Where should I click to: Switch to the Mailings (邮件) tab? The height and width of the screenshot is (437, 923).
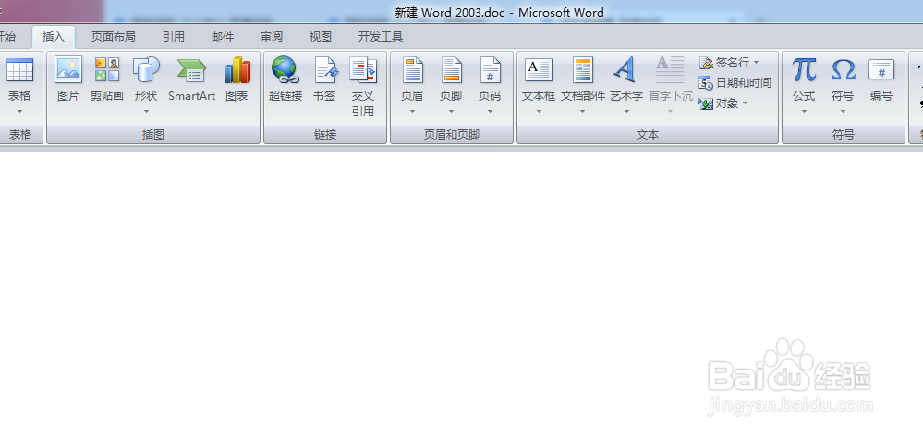coord(223,37)
